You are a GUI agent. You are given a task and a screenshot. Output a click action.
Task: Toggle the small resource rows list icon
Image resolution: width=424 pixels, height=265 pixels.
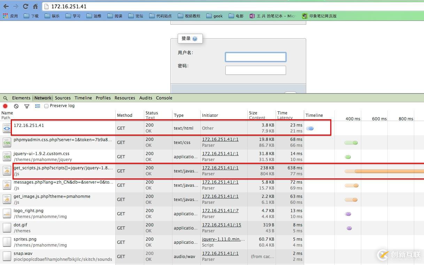(x=38, y=106)
